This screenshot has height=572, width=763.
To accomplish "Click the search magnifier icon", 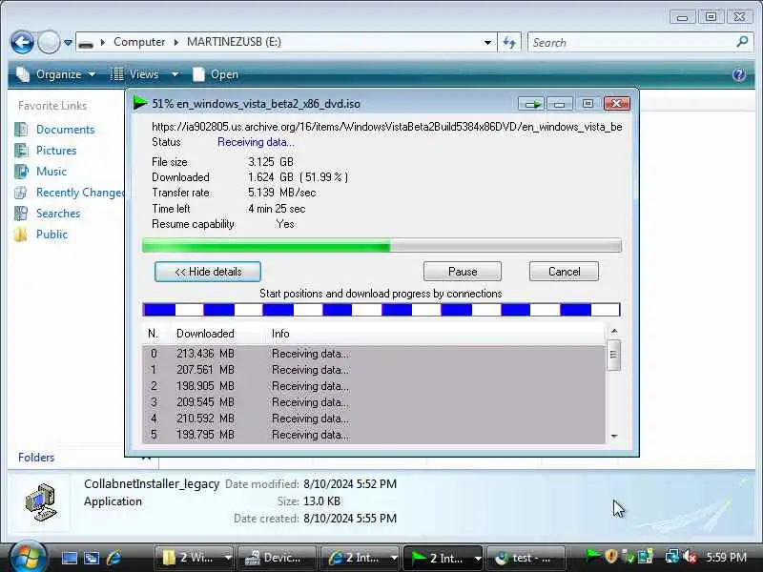I will coord(742,42).
